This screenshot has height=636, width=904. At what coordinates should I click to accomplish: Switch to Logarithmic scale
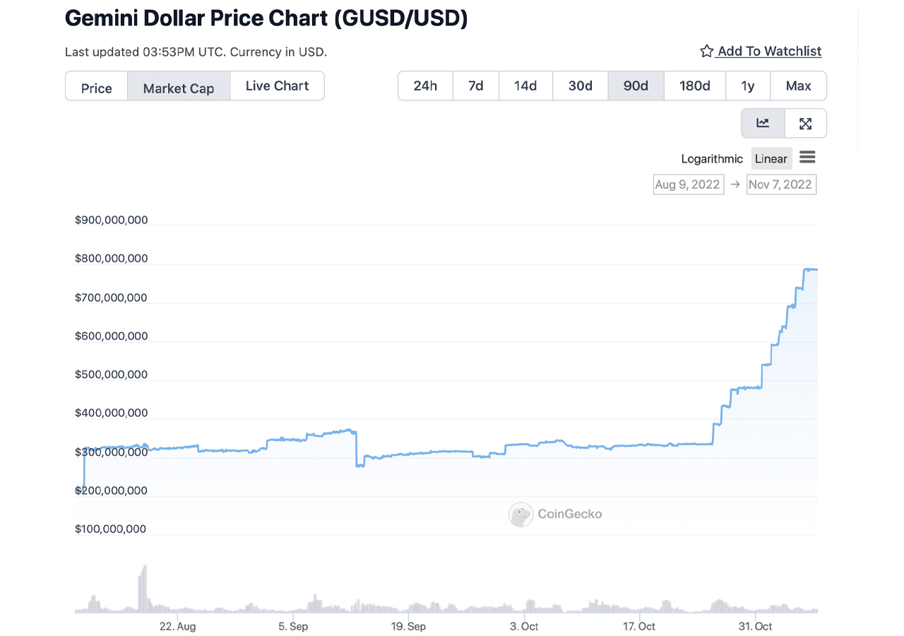711,158
